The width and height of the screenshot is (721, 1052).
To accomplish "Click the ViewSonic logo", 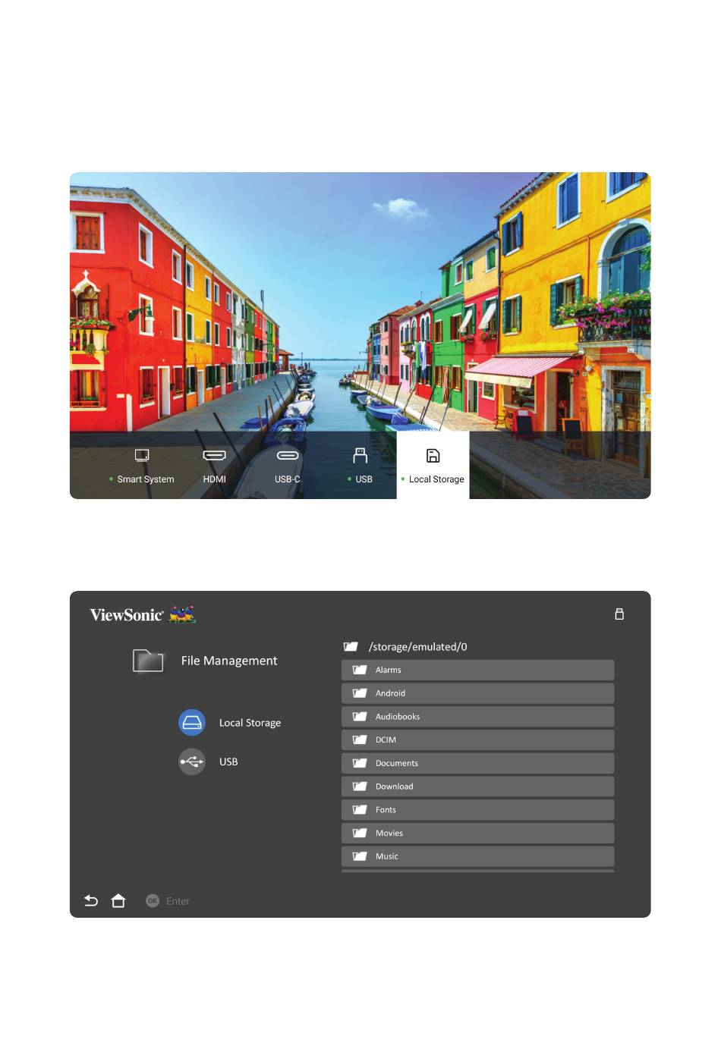I will pos(143,614).
